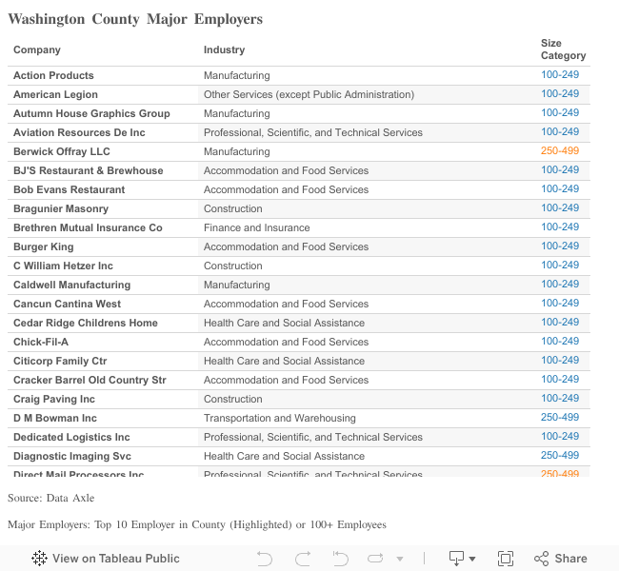Click D M Bowman Inc company
Image resolution: width=619 pixels, height=571 pixels.
point(55,418)
